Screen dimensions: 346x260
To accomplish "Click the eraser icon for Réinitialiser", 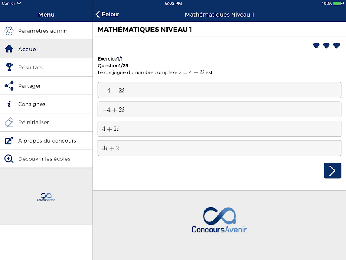I will [9, 122].
